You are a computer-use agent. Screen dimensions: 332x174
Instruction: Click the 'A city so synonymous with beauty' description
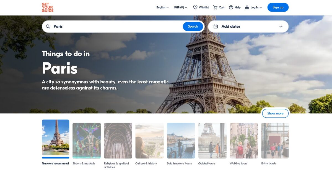click(105, 85)
